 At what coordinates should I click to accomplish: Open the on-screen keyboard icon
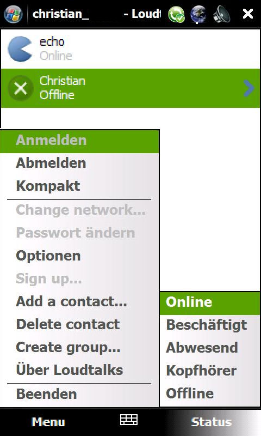click(129, 420)
